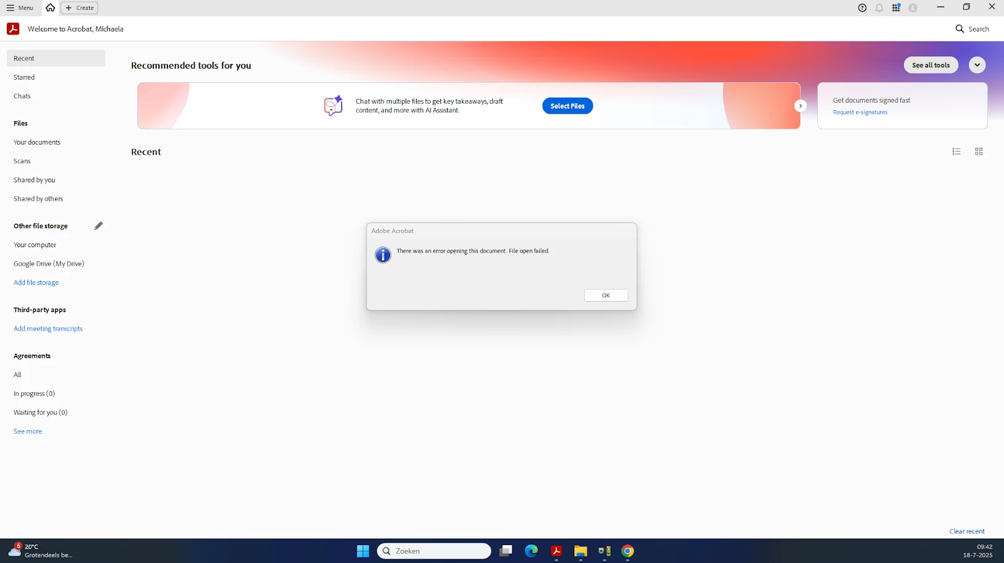Click the See more link
The width and height of the screenshot is (1004, 563).
(28, 431)
